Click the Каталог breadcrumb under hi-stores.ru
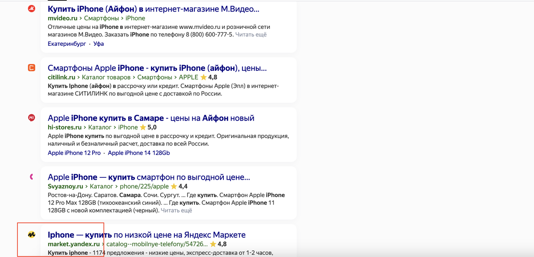 (99, 127)
